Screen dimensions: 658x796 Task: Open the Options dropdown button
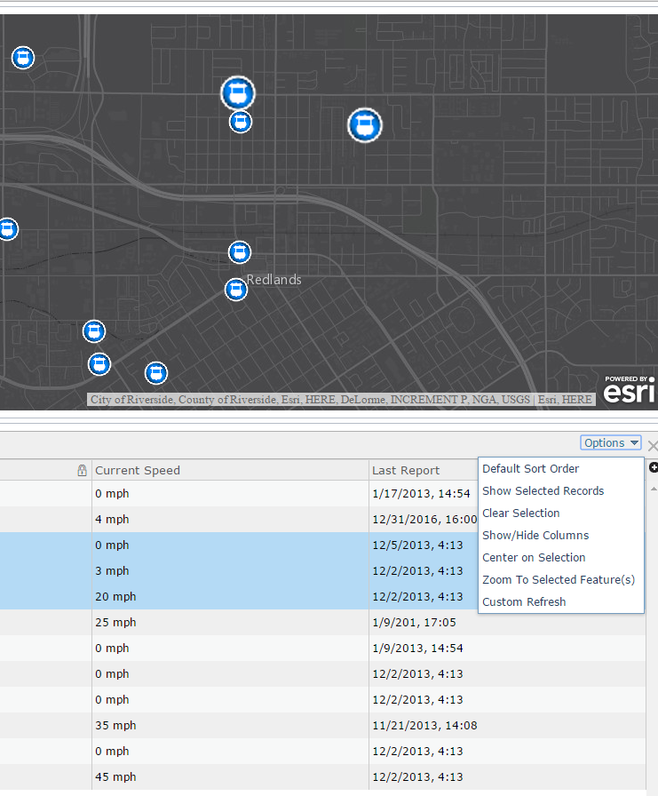(x=611, y=443)
